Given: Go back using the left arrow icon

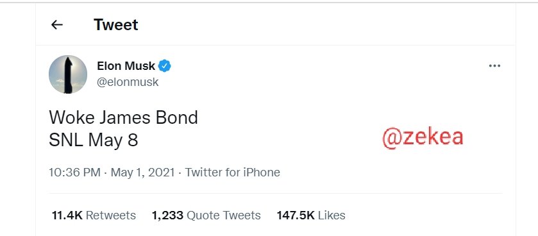Looking at the screenshot, I should click(56, 25).
